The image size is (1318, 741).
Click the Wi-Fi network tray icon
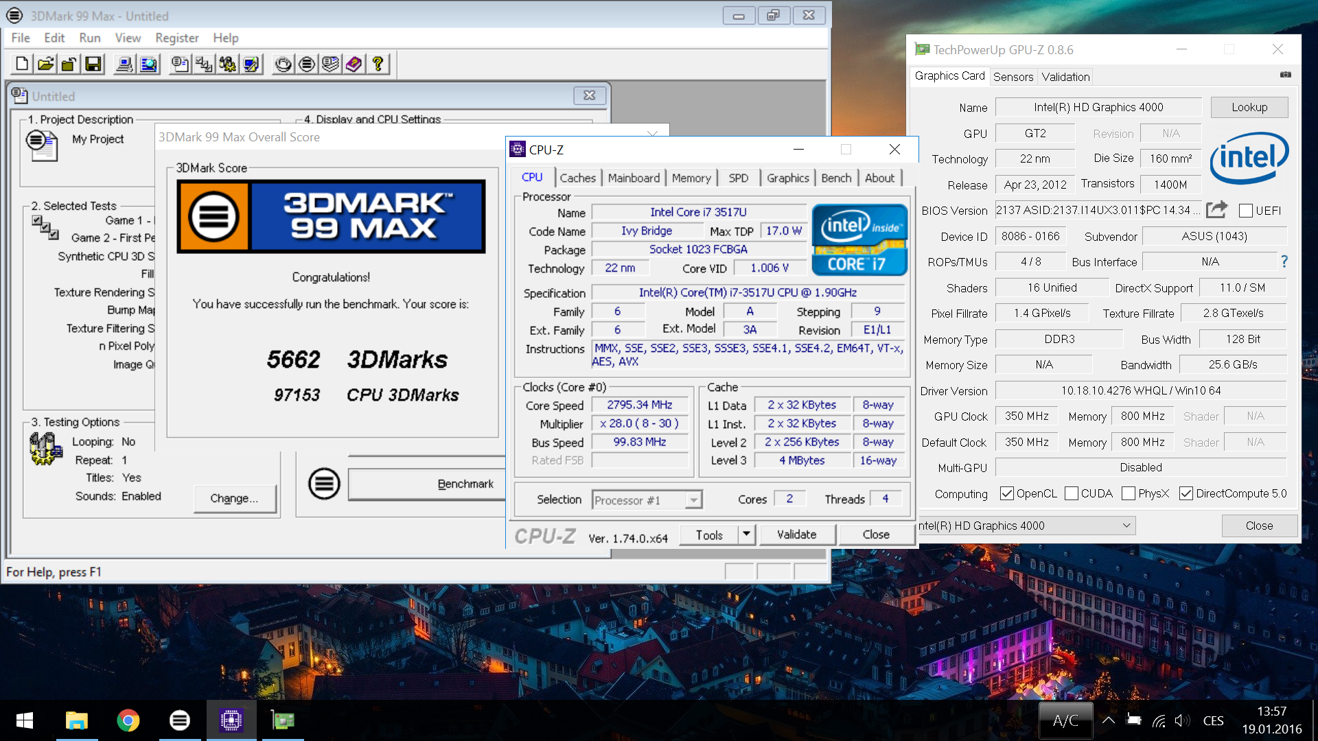click(x=1158, y=720)
